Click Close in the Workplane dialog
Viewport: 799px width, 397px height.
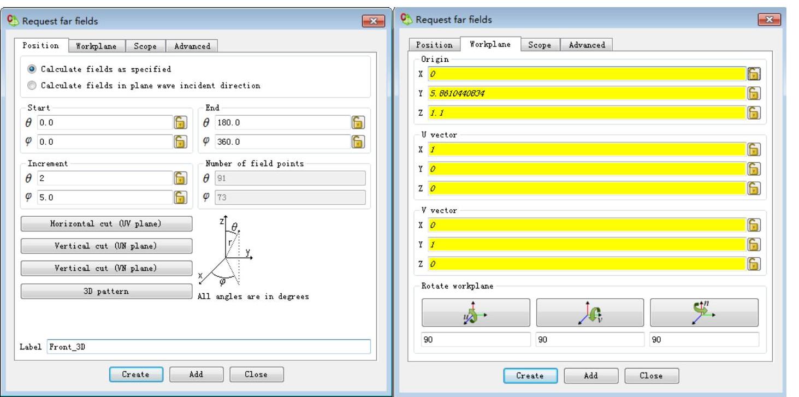point(652,376)
